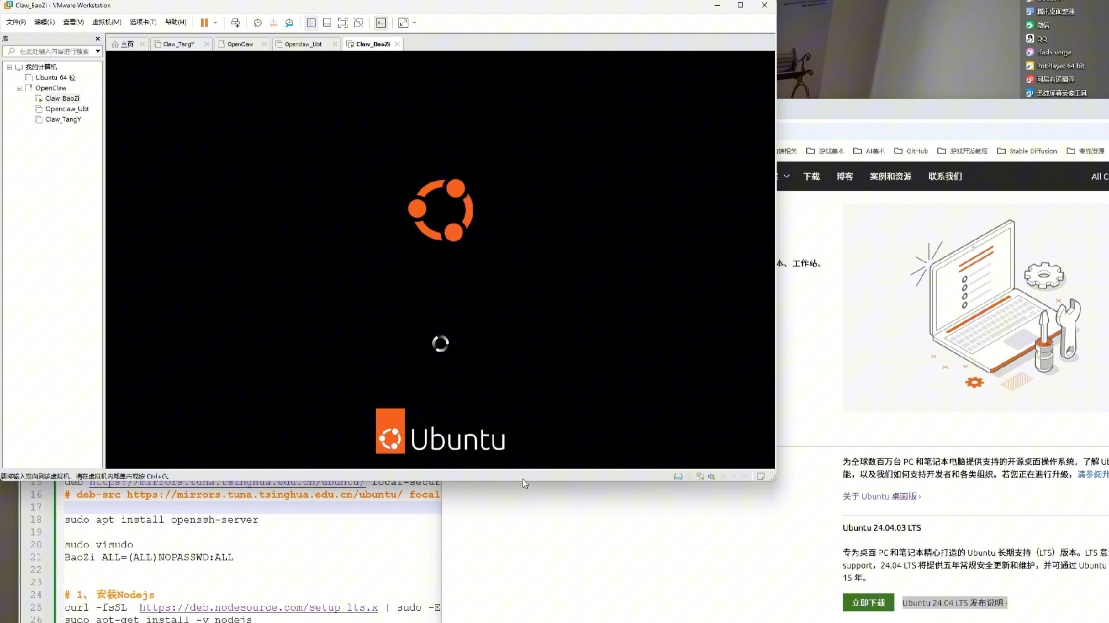Viewport: 1109px width, 623px height.
Task: Collapse the OpenClaw folder tree node
Action: click(x=19, y=88)
